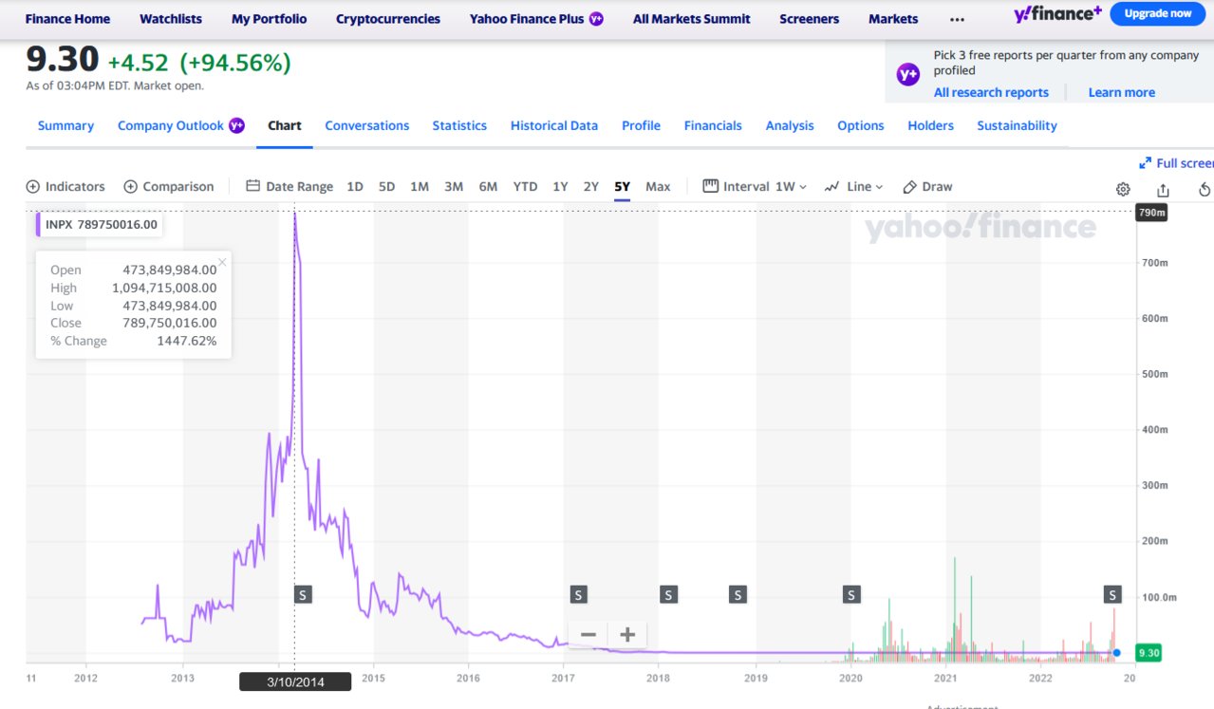This screenshot has width=1214, height=709.
Task: Open the Cryptocurrencies menu item
Action: click(x=388, y=19)
